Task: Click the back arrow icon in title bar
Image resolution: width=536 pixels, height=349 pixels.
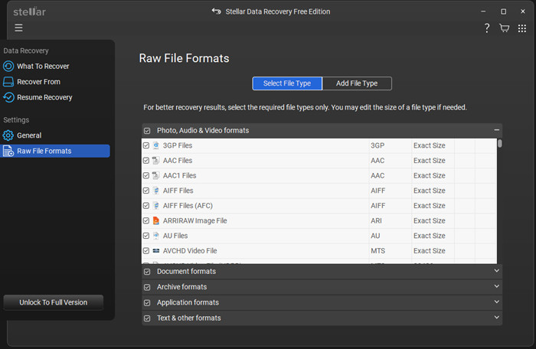Action: [x=216, y=11]
